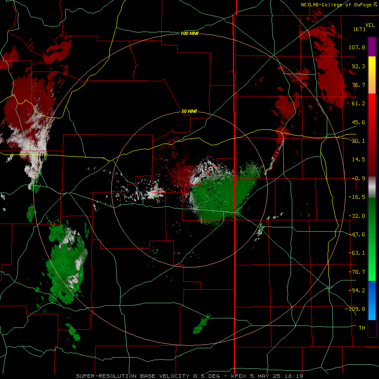The width and height of the screenshot is (379, 379).
Task: Click the NEXLAB-College of DuPage title text
Action: coord(339,5)
